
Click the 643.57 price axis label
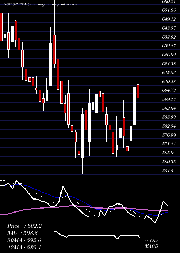point(169,28)
